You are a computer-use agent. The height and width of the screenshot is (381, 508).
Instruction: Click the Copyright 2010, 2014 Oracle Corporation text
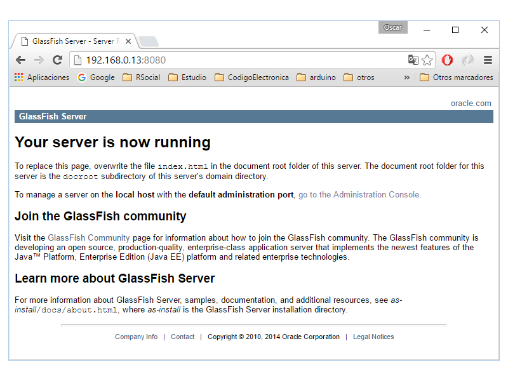[274, 337]
